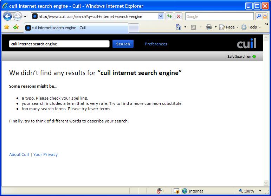Expand the Print options dropdown arrow
This screenshot has height=196, width=271.
[215, 27]
